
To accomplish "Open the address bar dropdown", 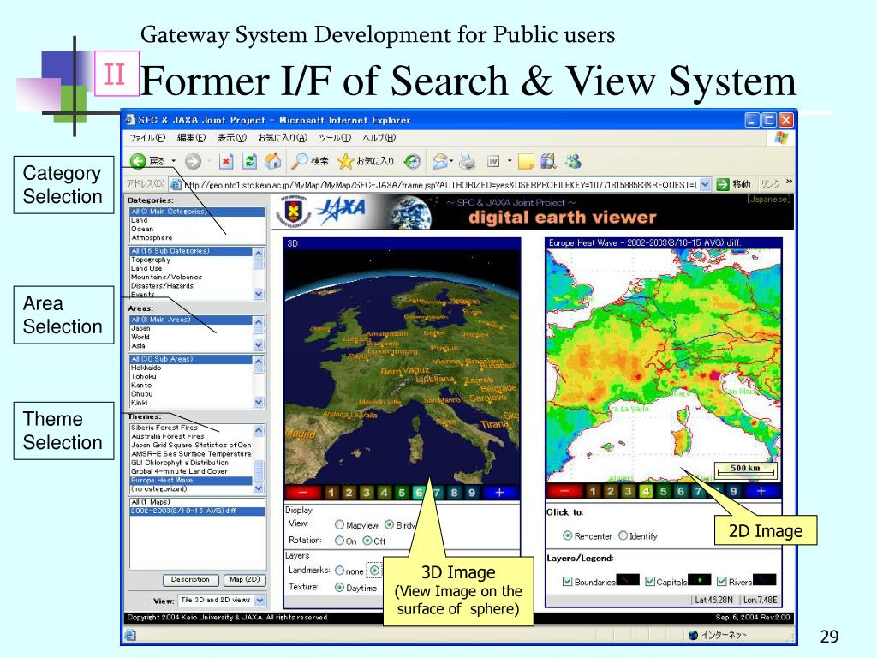I will 706,184.
